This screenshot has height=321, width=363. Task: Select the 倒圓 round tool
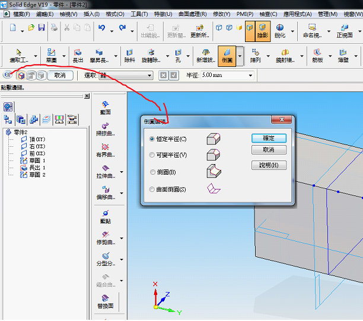click(227, 56)
